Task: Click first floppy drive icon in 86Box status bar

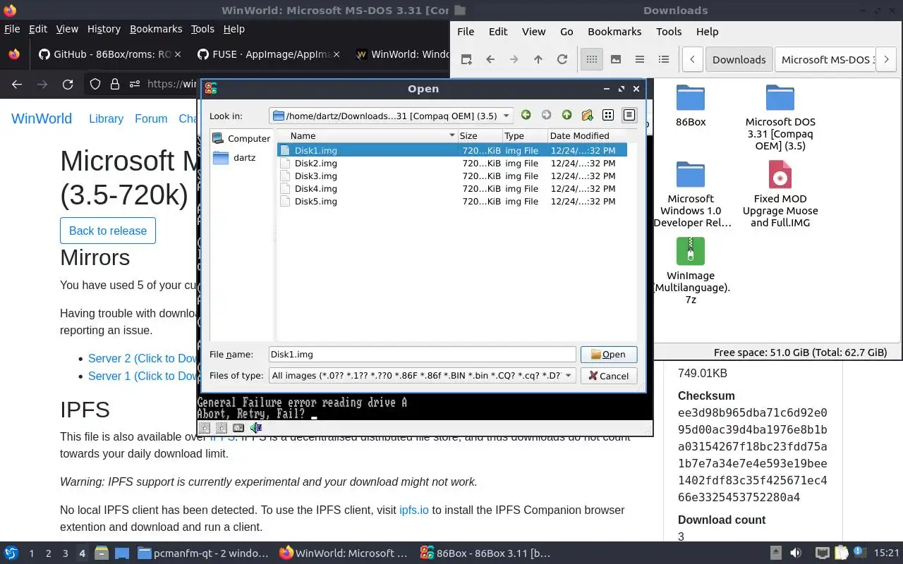Action: pyautogui.click(x=204, y=428)
